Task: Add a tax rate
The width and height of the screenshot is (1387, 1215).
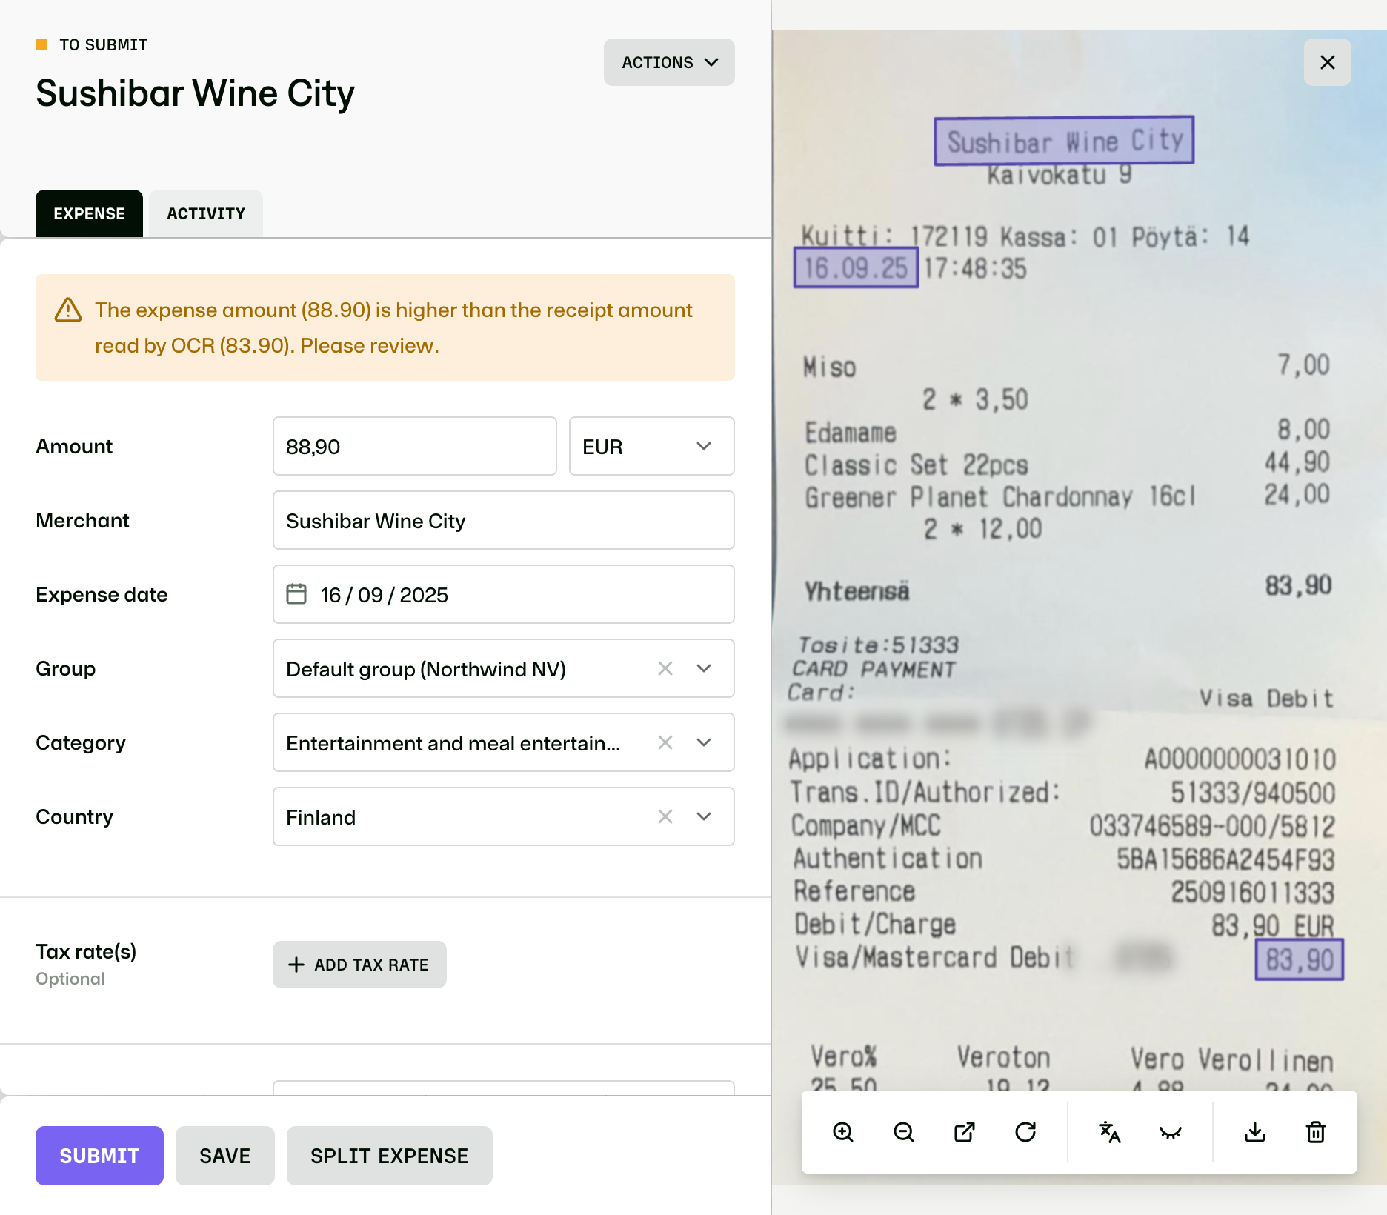Action: tap(359, 965)
